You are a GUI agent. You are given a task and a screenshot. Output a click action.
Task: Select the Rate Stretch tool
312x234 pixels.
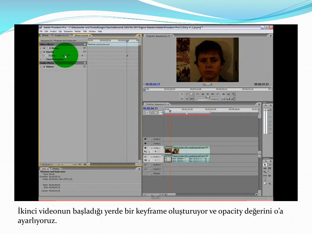(x=265, y=172)
